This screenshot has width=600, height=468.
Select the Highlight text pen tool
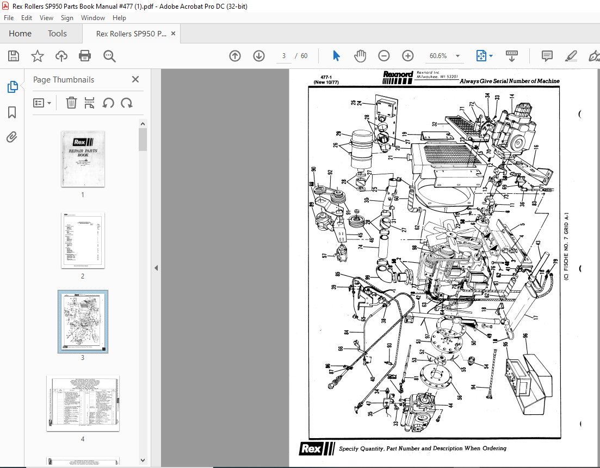click(x=571, y=56)
